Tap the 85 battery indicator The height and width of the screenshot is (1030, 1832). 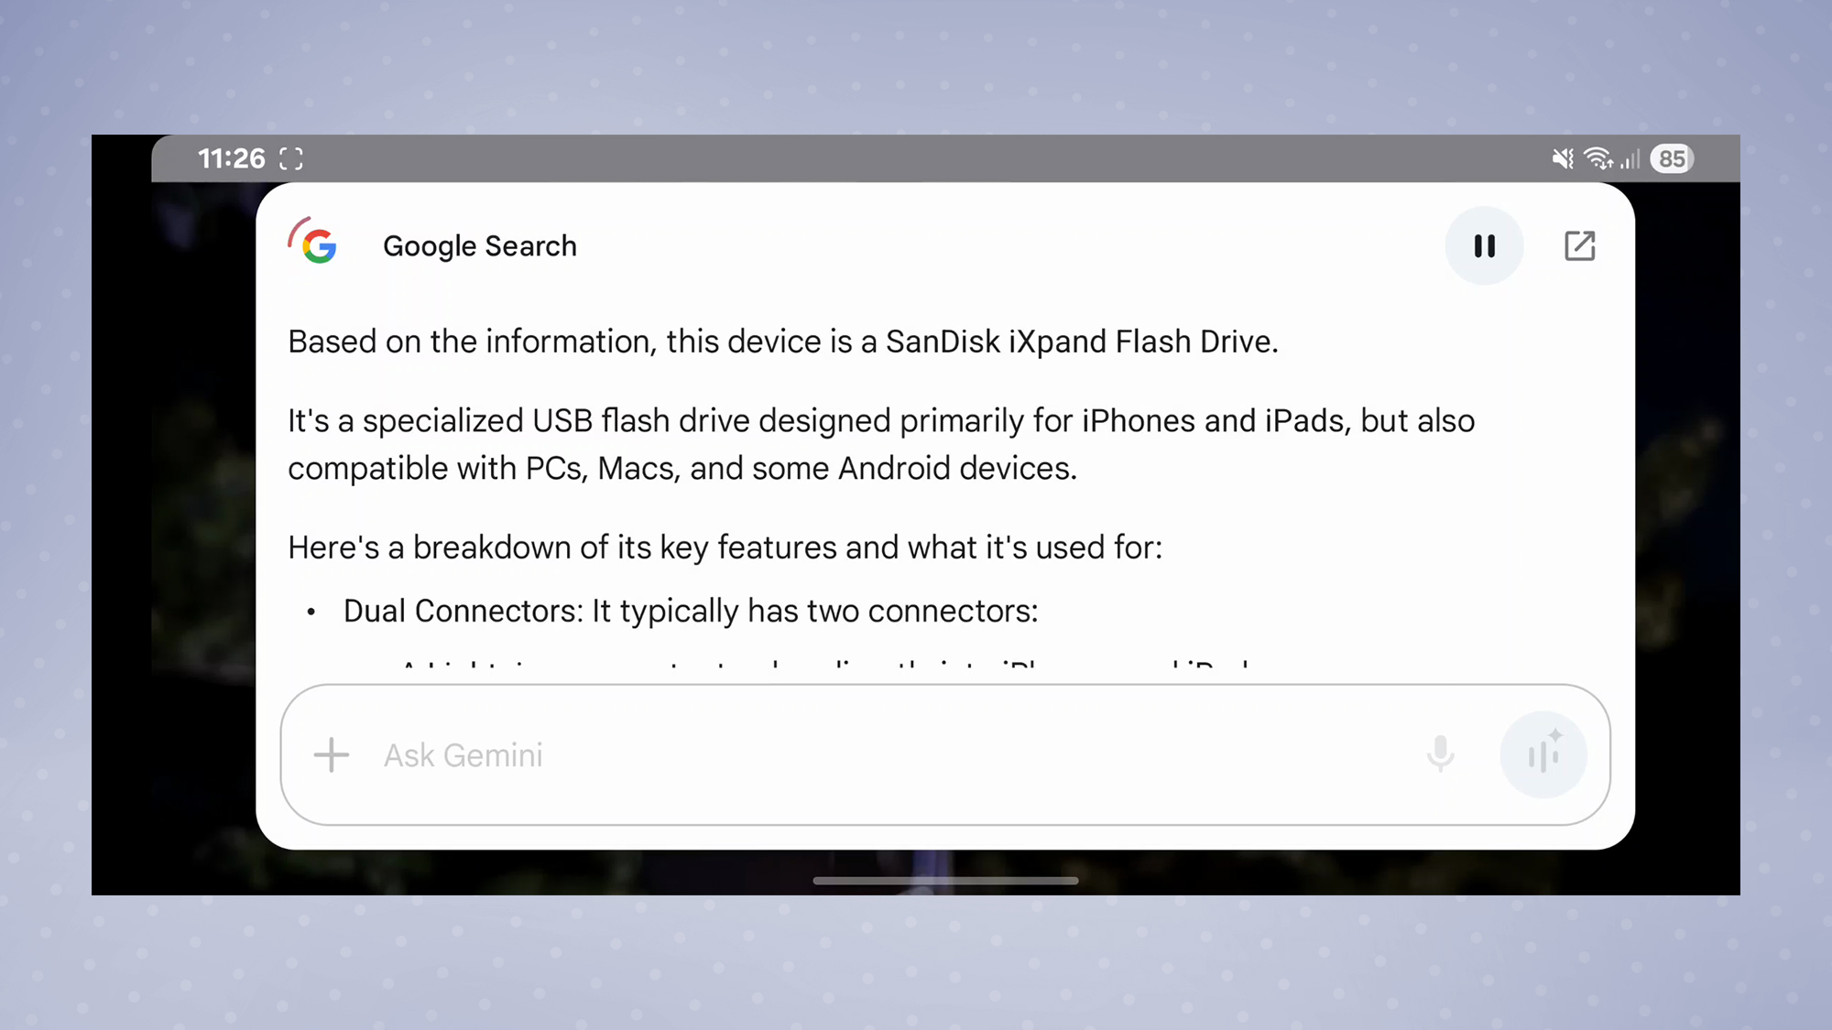tap(1672, 159)
